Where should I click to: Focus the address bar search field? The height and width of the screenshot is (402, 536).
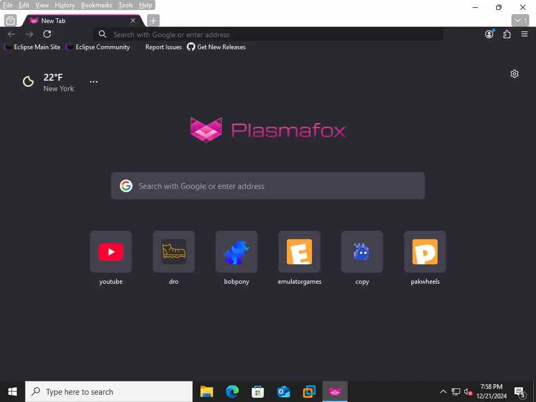tap(269, 35)
